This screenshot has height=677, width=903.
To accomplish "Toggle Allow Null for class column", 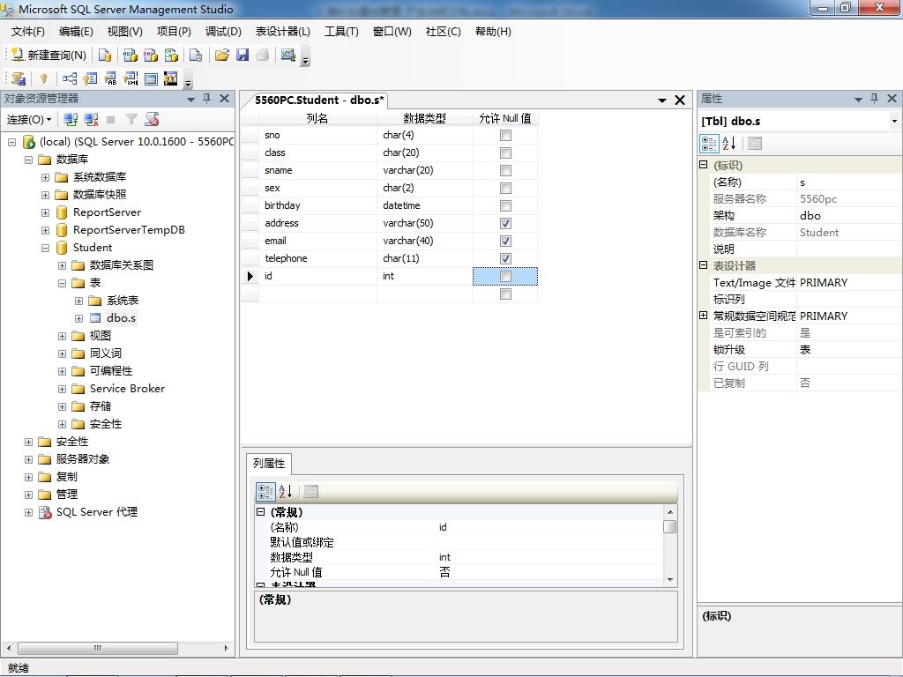I will (505, 153).
